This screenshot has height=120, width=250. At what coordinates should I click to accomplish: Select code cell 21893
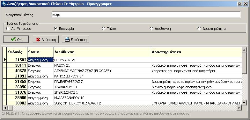click(17, 76)
